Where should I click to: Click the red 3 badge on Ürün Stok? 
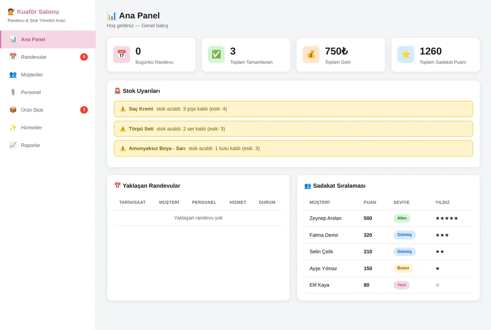pyautogui.click(x=84, y=110)
